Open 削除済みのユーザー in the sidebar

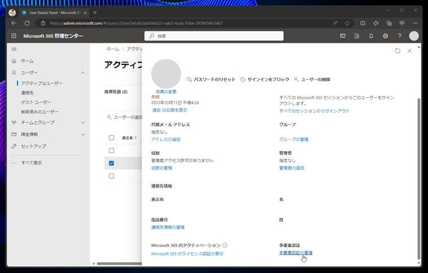coord(39,112)
